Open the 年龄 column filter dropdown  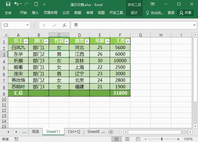pos(107,41)
